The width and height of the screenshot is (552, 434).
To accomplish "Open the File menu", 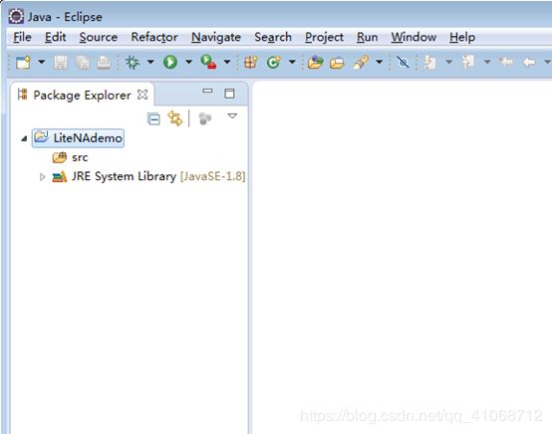I will click(22, 37).
